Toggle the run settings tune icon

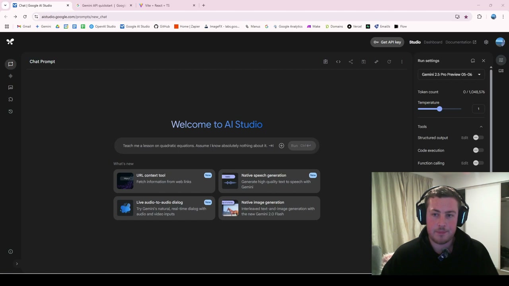pyautogui.click(x=501, y=60)
